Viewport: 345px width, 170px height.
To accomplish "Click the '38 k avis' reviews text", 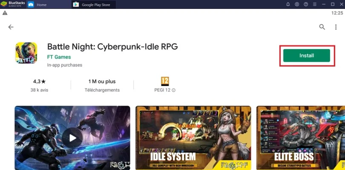I will coord(39,90).
